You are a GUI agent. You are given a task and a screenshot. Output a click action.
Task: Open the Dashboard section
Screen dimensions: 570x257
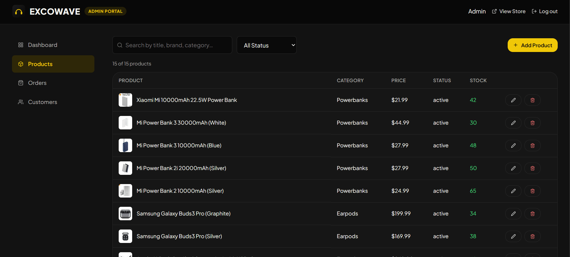[x=53, y=45]
